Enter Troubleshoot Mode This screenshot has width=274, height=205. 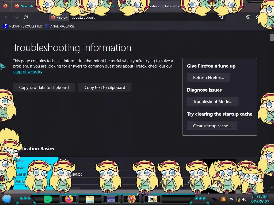[x=212, y=101]
